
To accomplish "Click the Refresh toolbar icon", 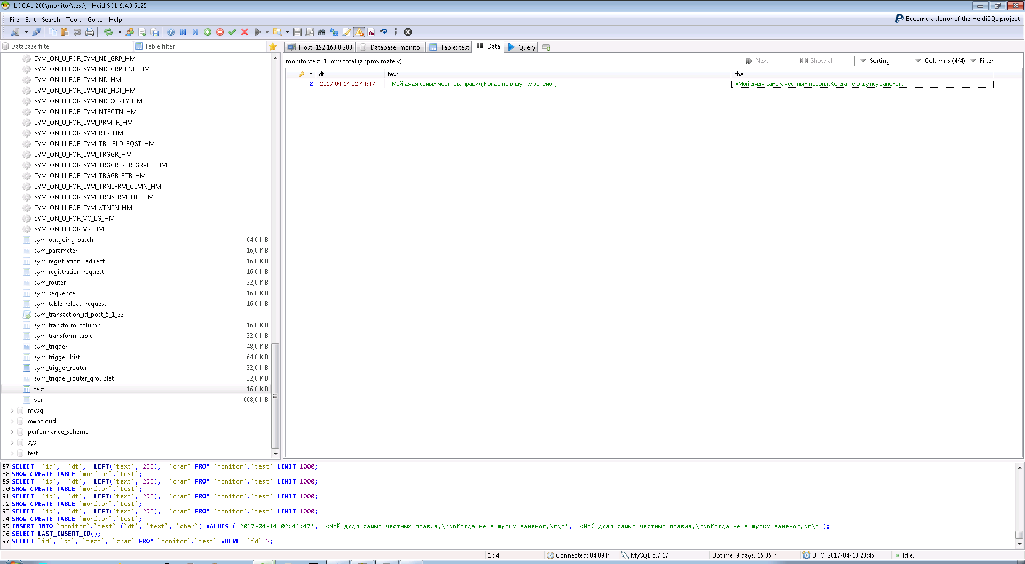I will click(x=108, y=32).
